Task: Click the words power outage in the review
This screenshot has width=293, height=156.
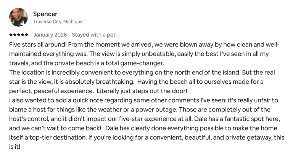Action: [156, 110]
